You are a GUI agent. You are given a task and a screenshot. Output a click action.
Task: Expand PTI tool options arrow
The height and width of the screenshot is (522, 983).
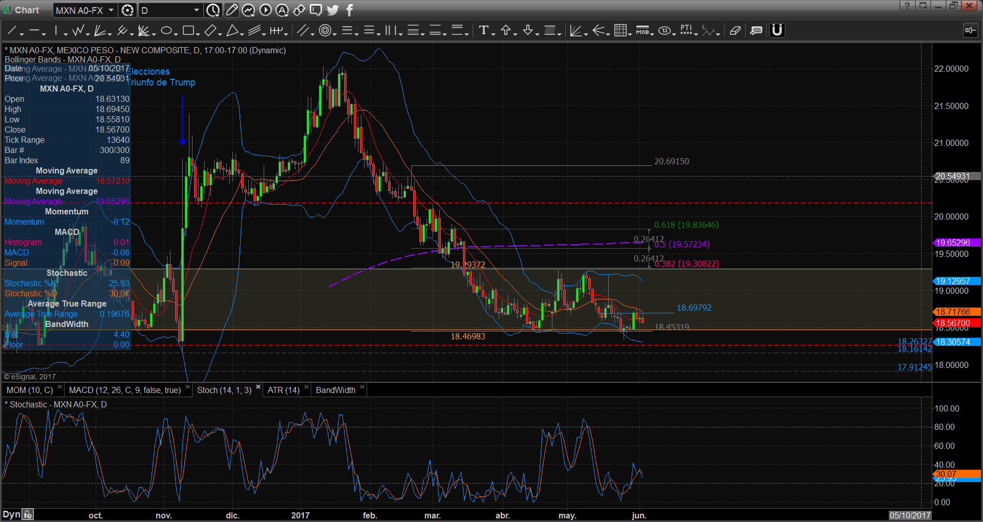point(696,34)
